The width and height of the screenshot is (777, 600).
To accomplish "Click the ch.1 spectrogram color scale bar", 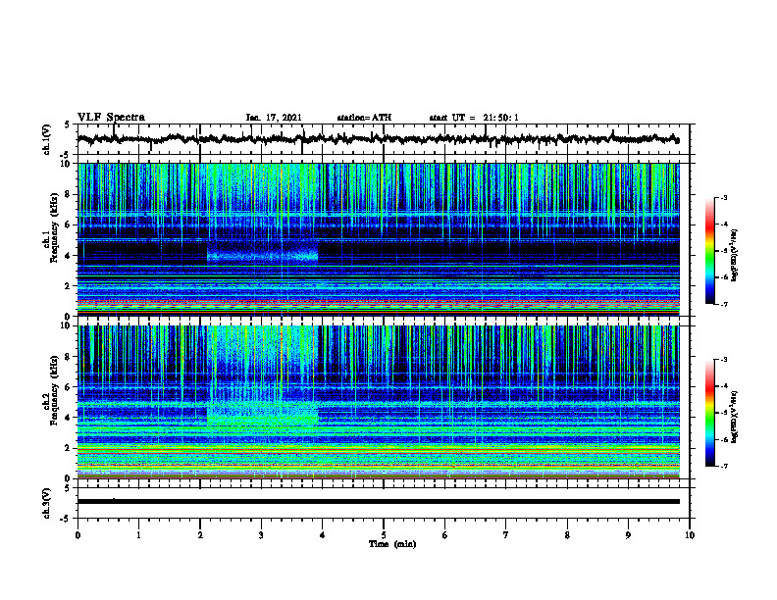I will pyautogui.click(x=709, y=251).
